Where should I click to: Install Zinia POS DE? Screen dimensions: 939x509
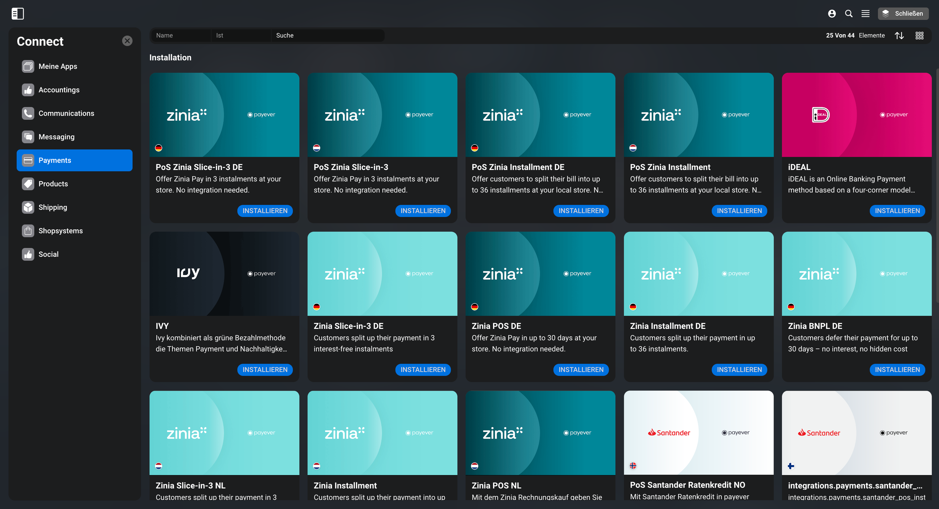[x=581, y=370]
